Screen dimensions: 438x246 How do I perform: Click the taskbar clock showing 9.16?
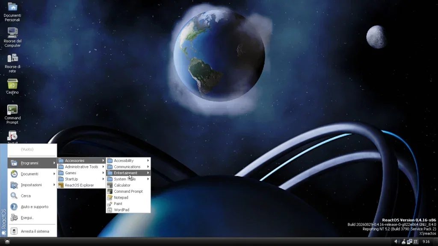pyautogui.click(x=426, y=242)
